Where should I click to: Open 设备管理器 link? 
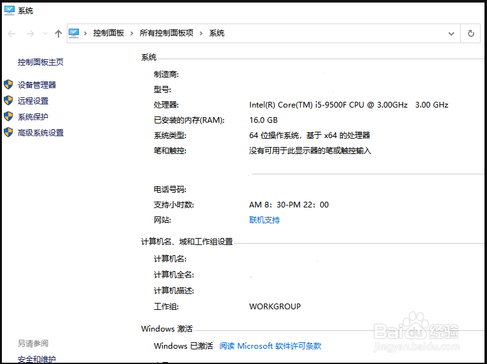tap(37, 85)
